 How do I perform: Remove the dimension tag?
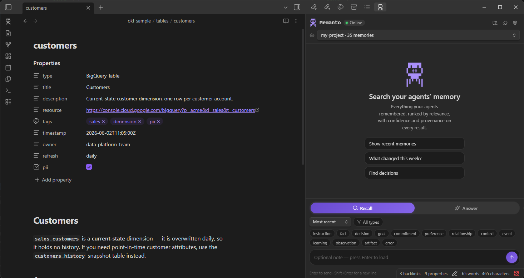tap(140, 121)
